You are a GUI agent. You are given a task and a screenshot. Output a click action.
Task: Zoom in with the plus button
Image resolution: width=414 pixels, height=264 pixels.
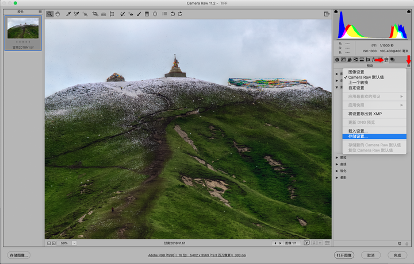[54, 243]
